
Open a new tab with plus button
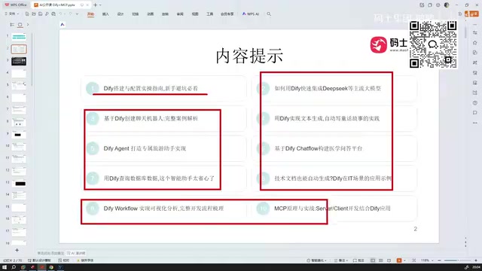click(96, 5)
